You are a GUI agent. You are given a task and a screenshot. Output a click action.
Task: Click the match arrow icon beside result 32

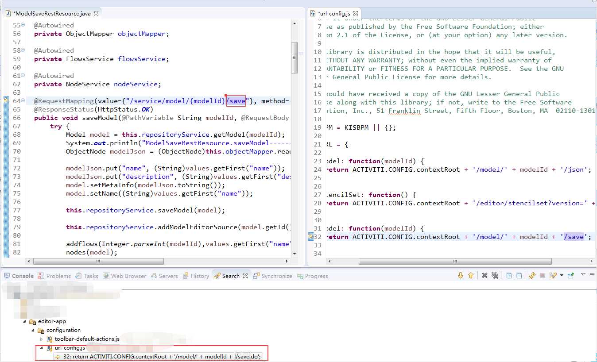click(58, 356)
